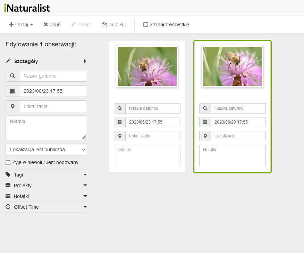Click the search icon on the selected observation card

coord(205,108)
